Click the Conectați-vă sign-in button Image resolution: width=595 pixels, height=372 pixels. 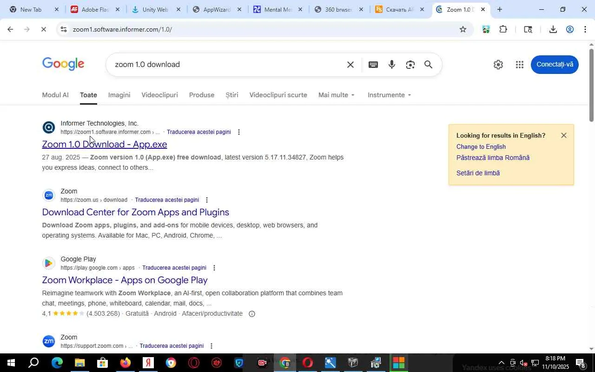tap(555, 64)
